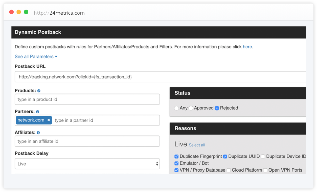Click the Select all link under Reasons

197,145
